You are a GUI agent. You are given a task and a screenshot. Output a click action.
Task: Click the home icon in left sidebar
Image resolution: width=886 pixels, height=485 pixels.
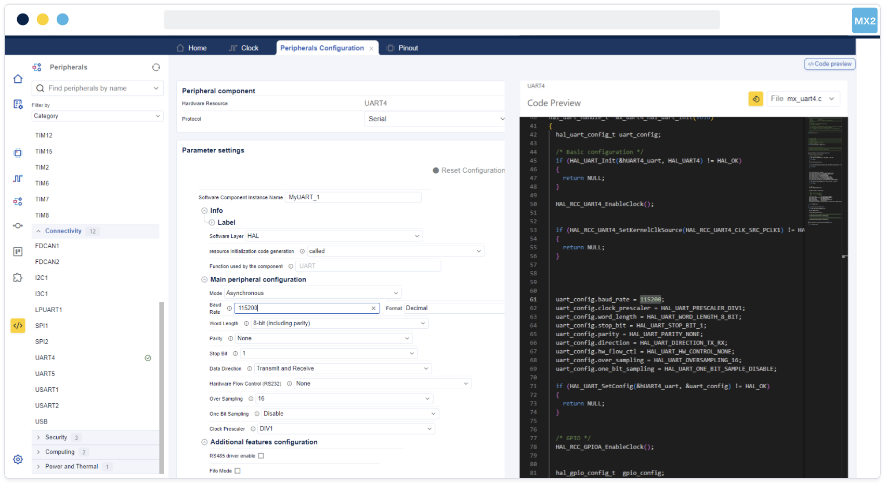click(18, 79)
